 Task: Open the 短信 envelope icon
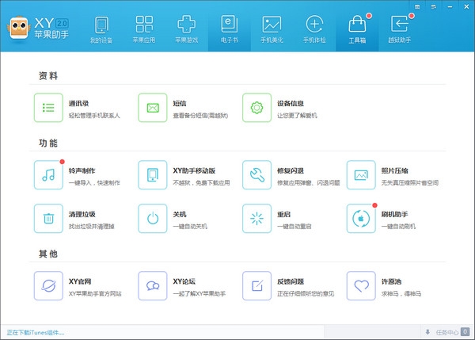tap(153, 108)
